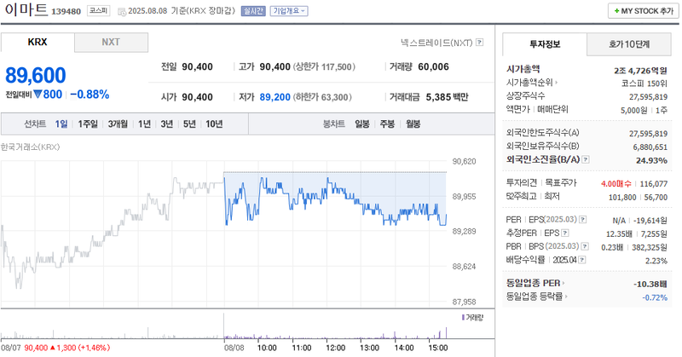Click 상장주식수 value 27,595,819

(x=648, y=97)
